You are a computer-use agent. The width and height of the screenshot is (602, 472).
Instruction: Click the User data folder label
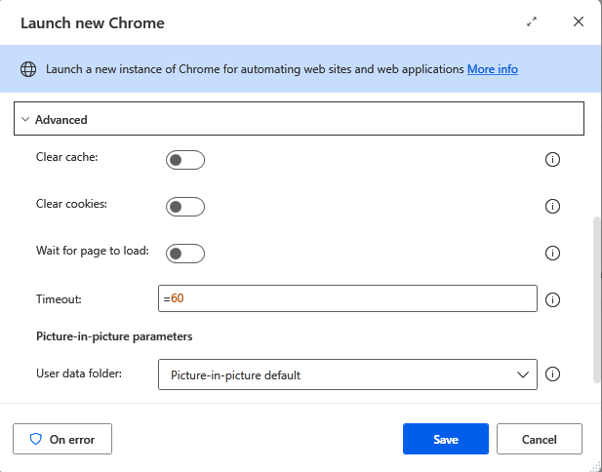[x=79, y=374]
